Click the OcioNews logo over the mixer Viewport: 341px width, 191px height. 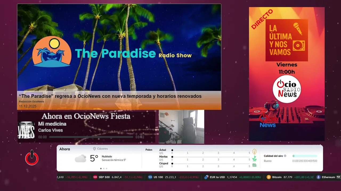[x=268, y=120]
